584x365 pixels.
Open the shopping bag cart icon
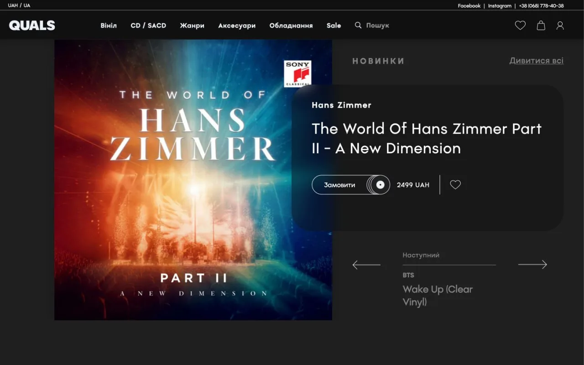[541, 26]
